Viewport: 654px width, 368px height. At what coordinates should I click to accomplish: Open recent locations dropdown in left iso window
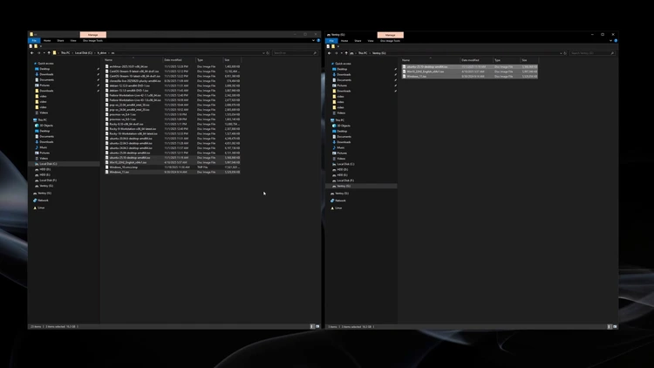[x=44, y=53]
